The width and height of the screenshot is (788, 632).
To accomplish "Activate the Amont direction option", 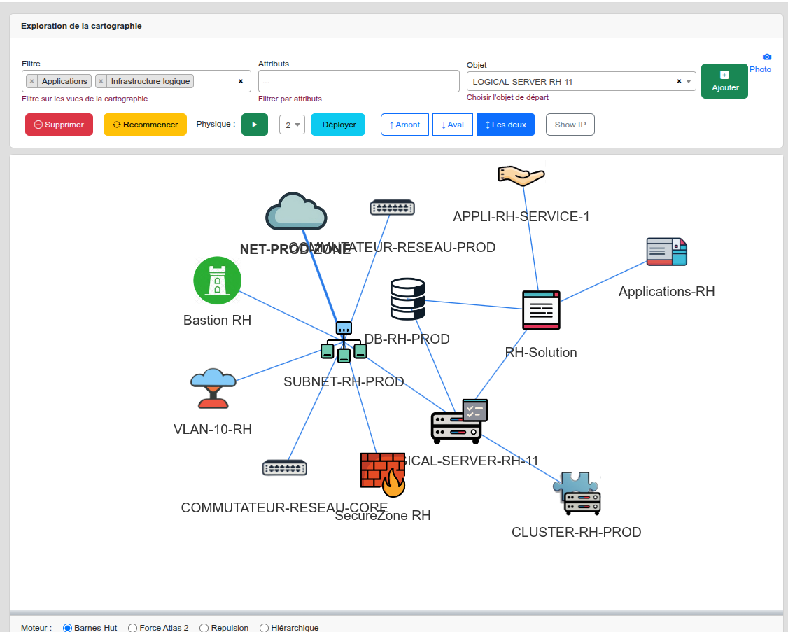I will coord(404,125).
